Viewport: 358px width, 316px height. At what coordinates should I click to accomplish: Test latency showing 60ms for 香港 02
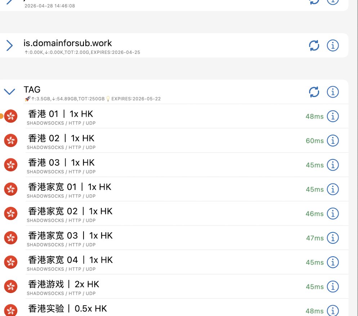pos(315,141)
